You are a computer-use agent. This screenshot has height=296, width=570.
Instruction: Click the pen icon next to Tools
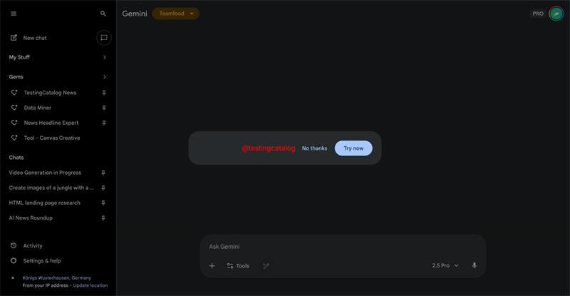[x=266, y=266]
